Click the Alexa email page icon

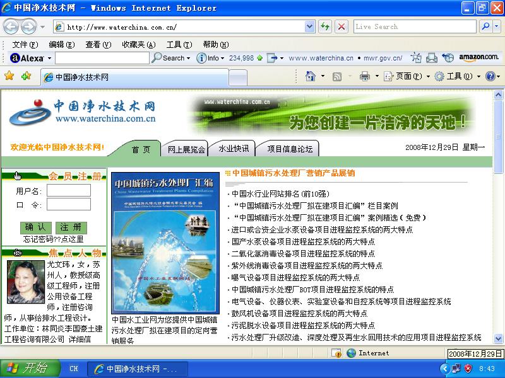[432, 58]
